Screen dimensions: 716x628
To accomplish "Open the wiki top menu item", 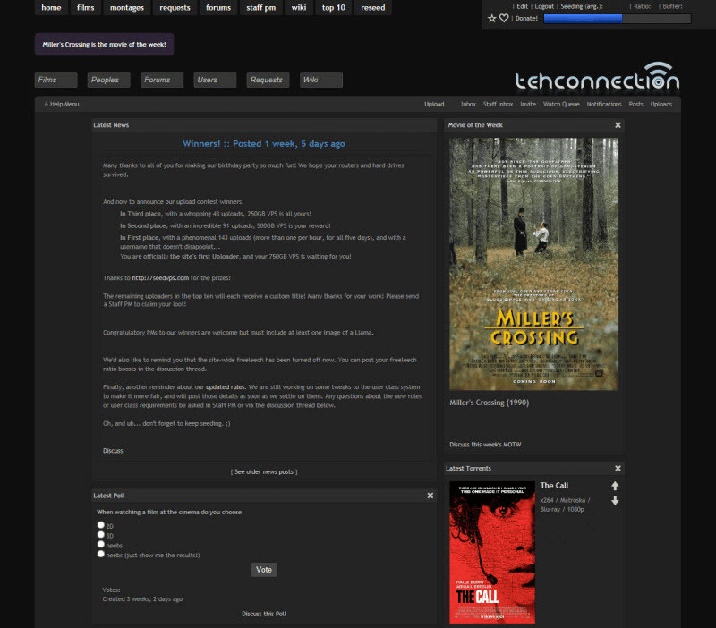I will coord(299,8).
